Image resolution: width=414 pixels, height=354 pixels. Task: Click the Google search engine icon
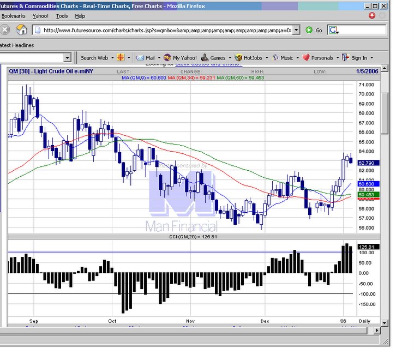(x=333, y=30)
